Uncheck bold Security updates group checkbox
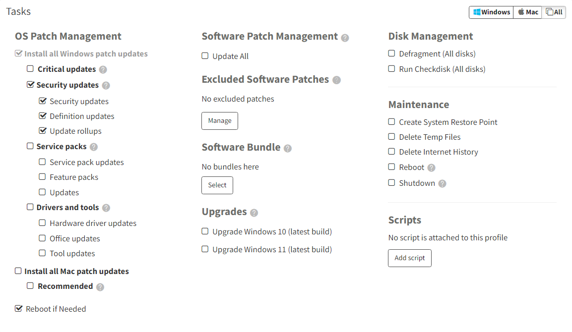The width and height of the screenshot is (572, 332). coord(30,85)
